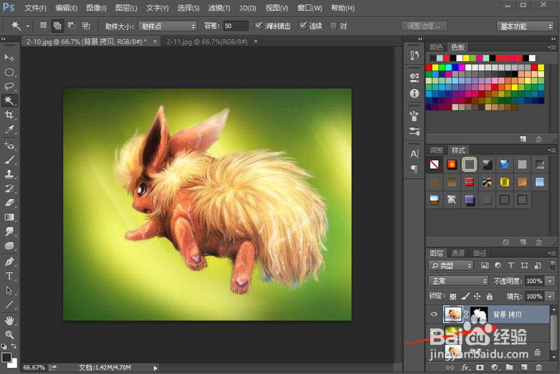The height and width of the screenshot is (374, 560).
Task: Delete layer with Layers trash icon
Action: (x=539, y=367)
